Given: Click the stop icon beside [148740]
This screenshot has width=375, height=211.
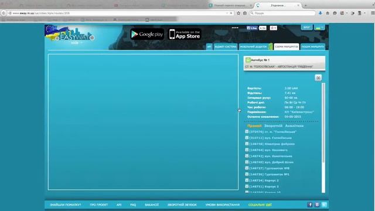Looking at the screenshot, I should click(x=247, y=162).
